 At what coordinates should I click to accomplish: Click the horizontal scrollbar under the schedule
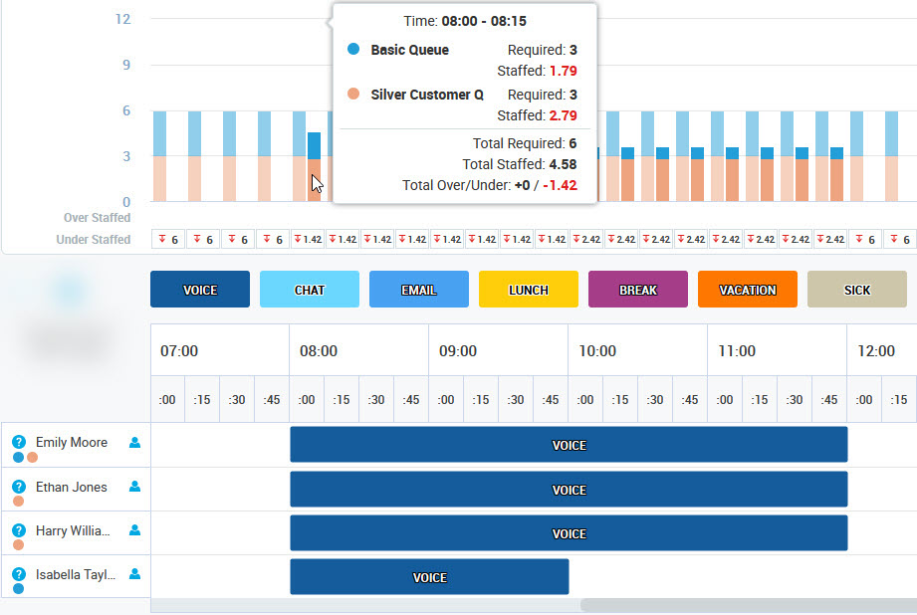[747, 605]
